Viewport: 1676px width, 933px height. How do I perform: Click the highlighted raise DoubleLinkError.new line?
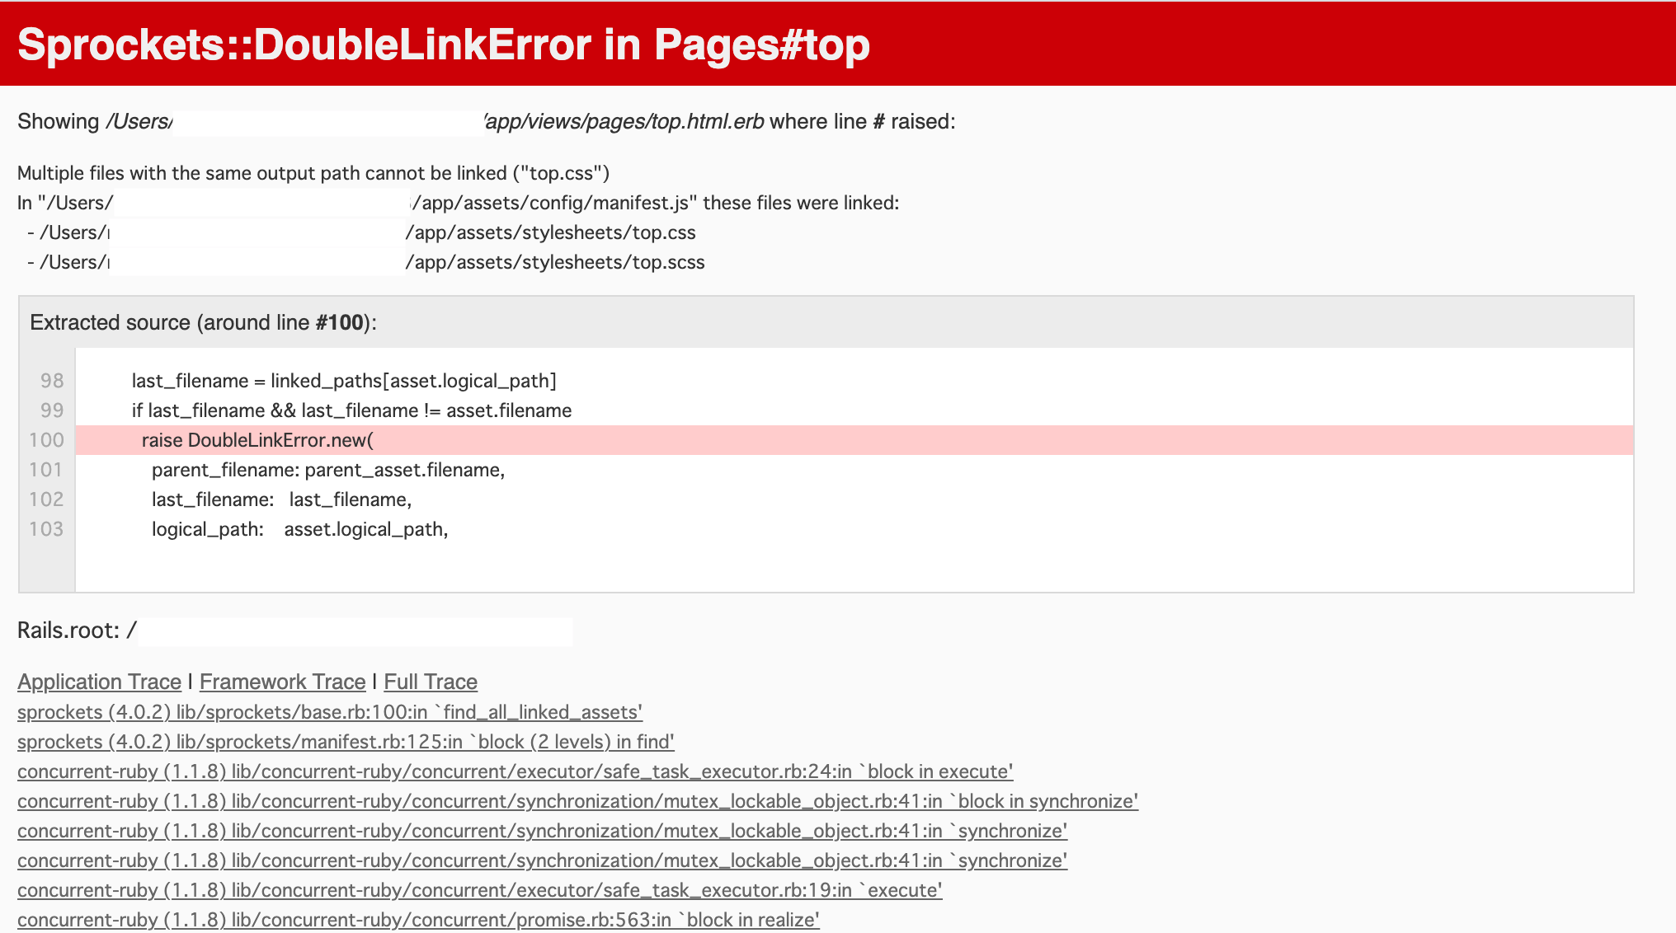coord(257,440)
